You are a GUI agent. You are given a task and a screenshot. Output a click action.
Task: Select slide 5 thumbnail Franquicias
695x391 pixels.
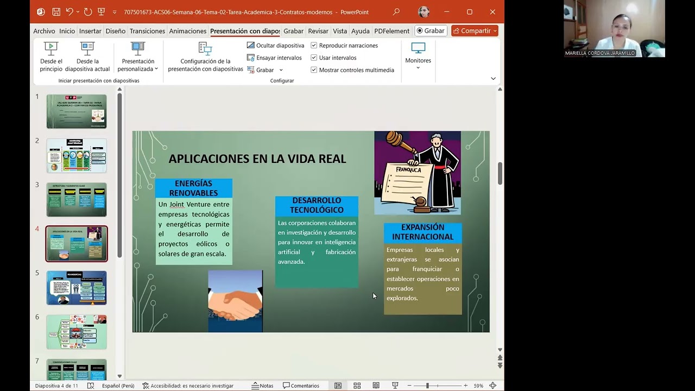coord(77,288)
